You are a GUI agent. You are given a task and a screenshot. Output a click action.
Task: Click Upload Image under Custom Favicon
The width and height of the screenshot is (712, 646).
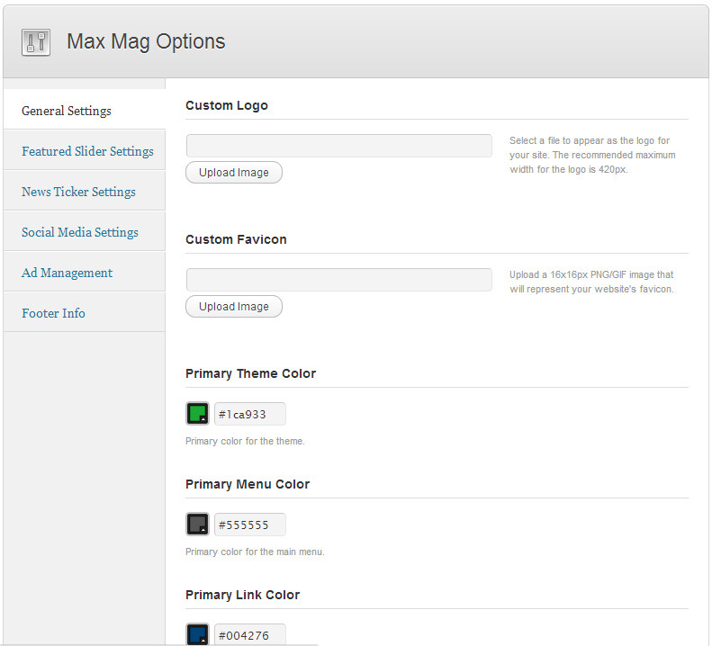click(234, 307)
